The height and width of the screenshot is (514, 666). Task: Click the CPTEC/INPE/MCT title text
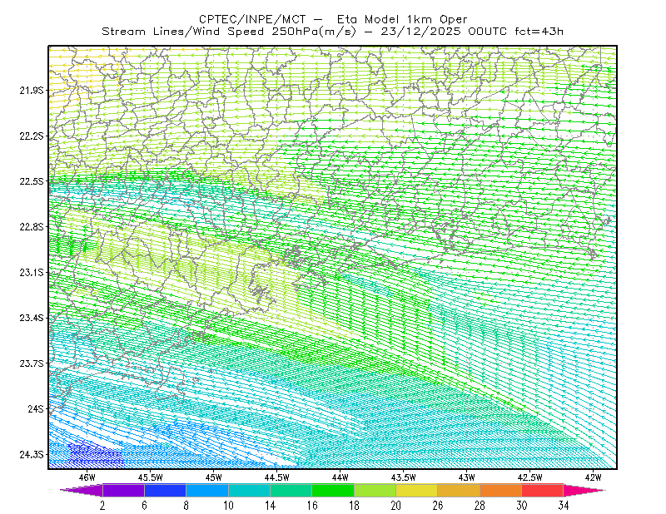(252, 19)
